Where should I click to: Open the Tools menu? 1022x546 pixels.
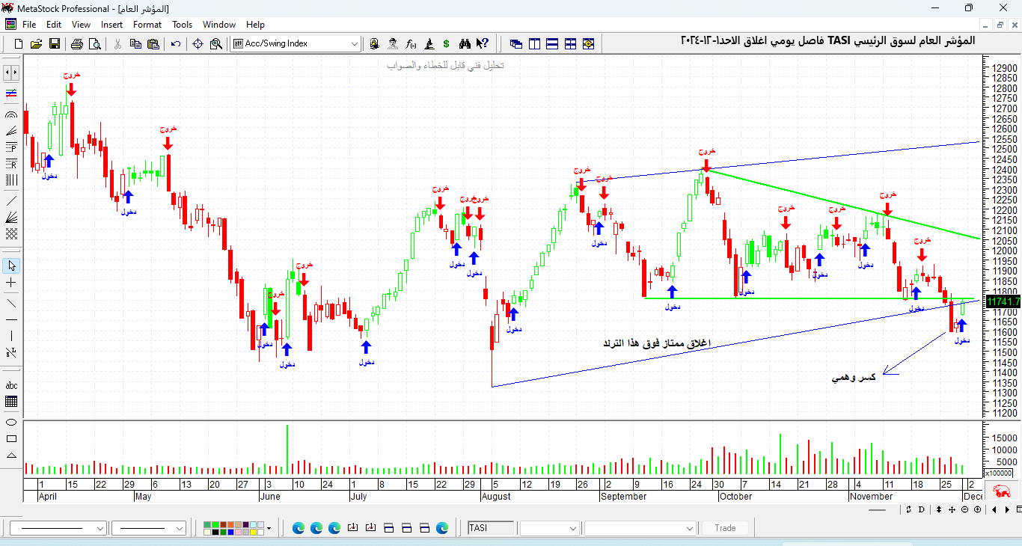tap(183, 25)
